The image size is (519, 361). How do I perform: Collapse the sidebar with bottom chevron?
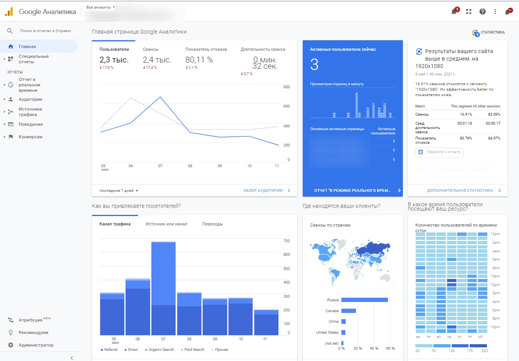coord(72,358)
